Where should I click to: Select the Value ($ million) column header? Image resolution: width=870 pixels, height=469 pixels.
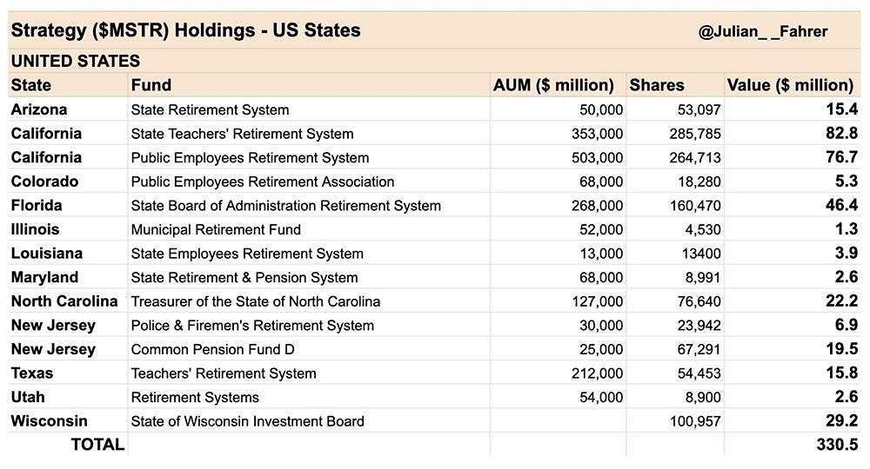click(x=790, y=85)
